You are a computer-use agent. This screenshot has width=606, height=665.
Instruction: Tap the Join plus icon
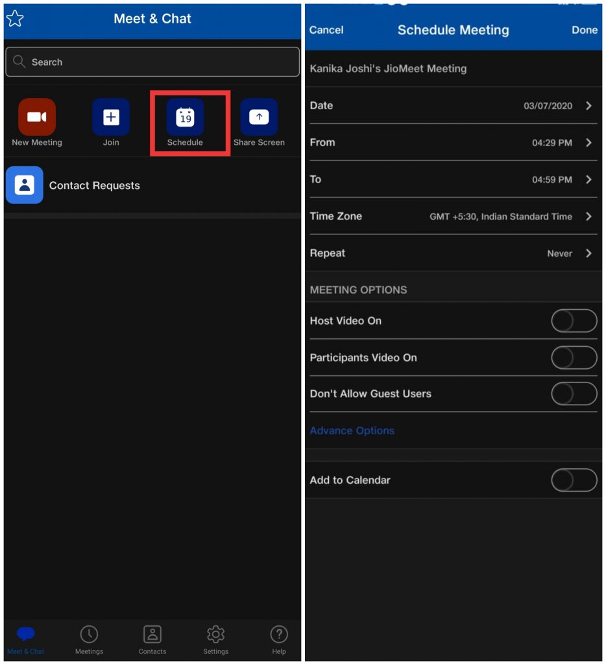110,117
